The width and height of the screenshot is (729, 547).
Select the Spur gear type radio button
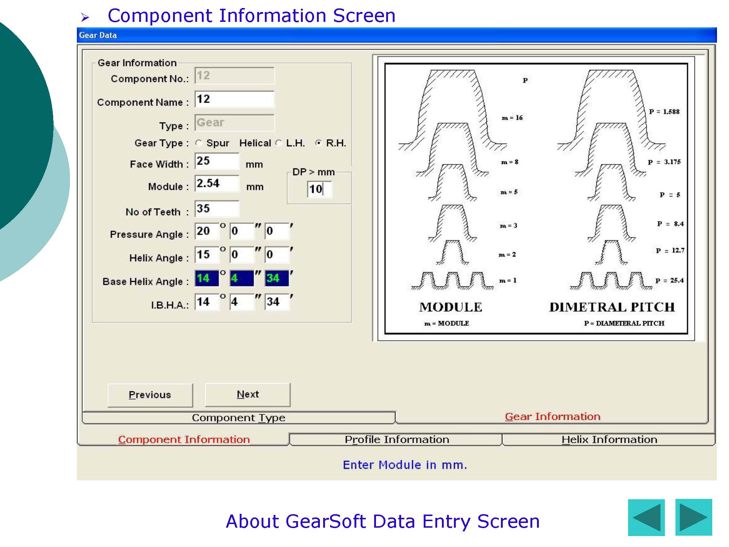coord(199,143)
